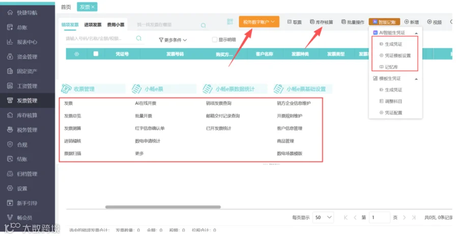Click the eye column settings icon

click(x=76, y=54)
